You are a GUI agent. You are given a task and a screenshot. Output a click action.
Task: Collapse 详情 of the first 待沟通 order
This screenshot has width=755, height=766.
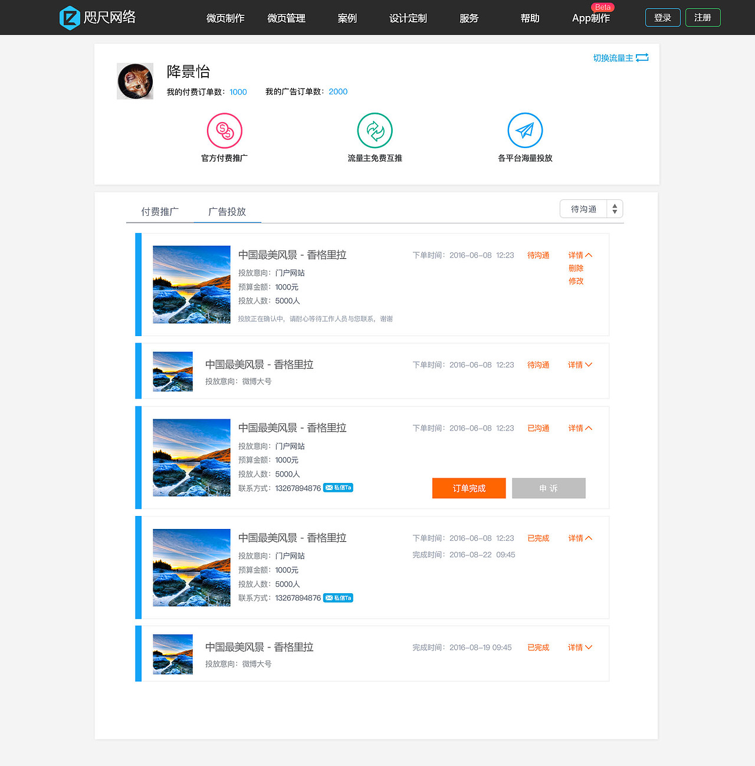(580, 255)
